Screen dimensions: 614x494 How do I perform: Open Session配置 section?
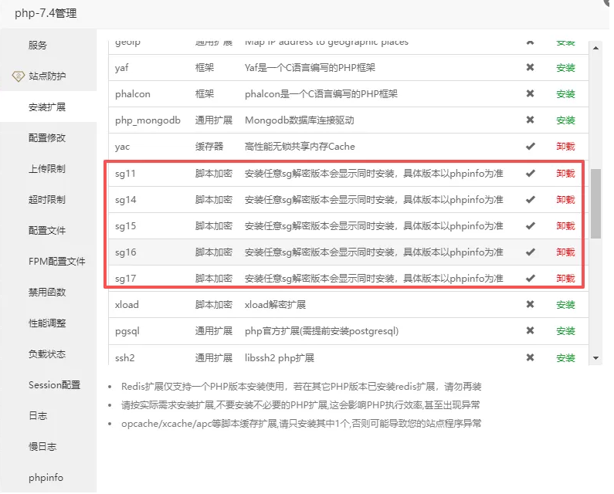point(54,385)
